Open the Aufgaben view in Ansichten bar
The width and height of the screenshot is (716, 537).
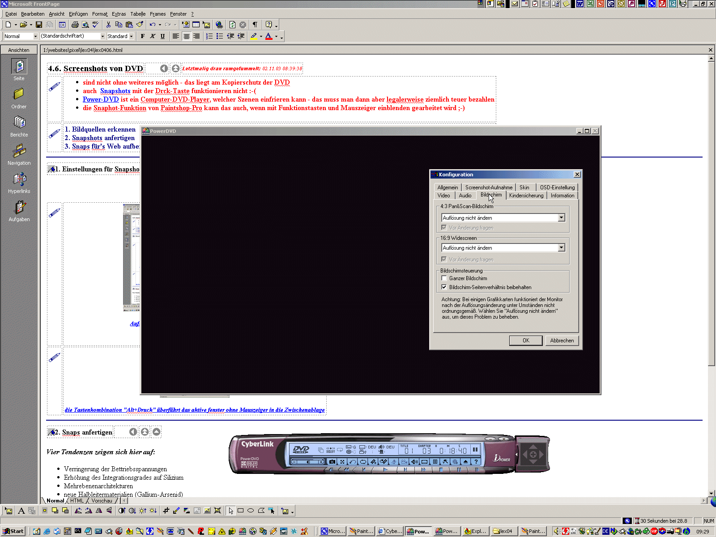[x=19, y=211]
